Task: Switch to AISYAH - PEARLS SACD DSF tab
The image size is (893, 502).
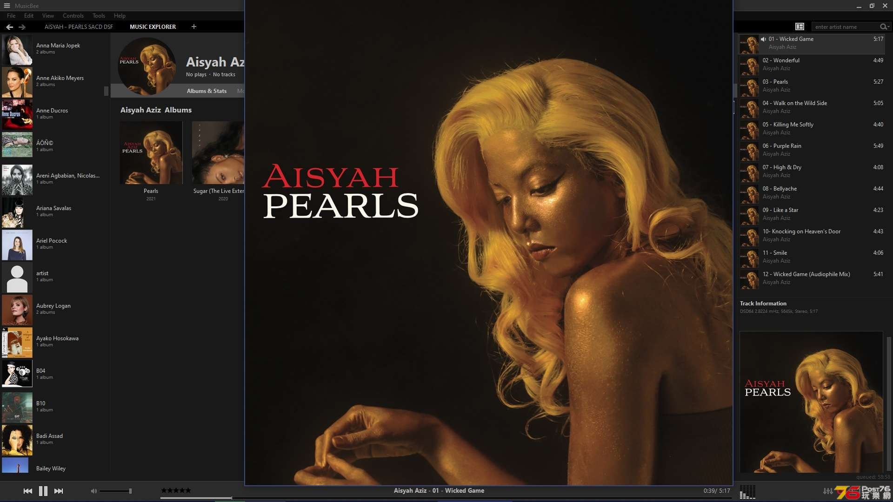Action: coord(79,26)
